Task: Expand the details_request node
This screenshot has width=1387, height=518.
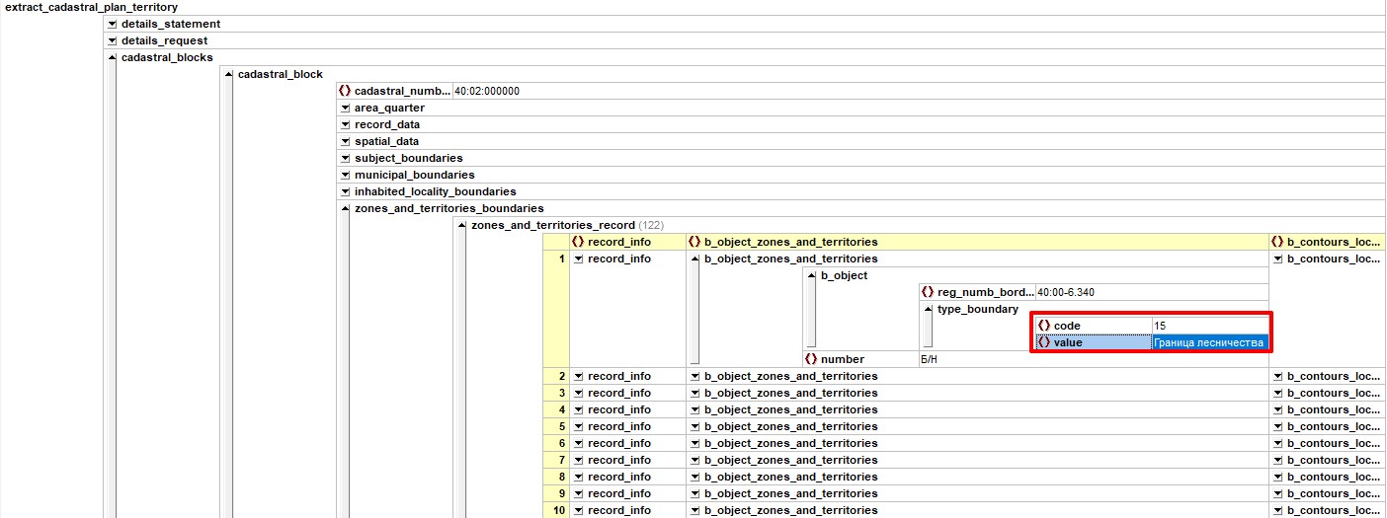Action: tap(112, 40)
